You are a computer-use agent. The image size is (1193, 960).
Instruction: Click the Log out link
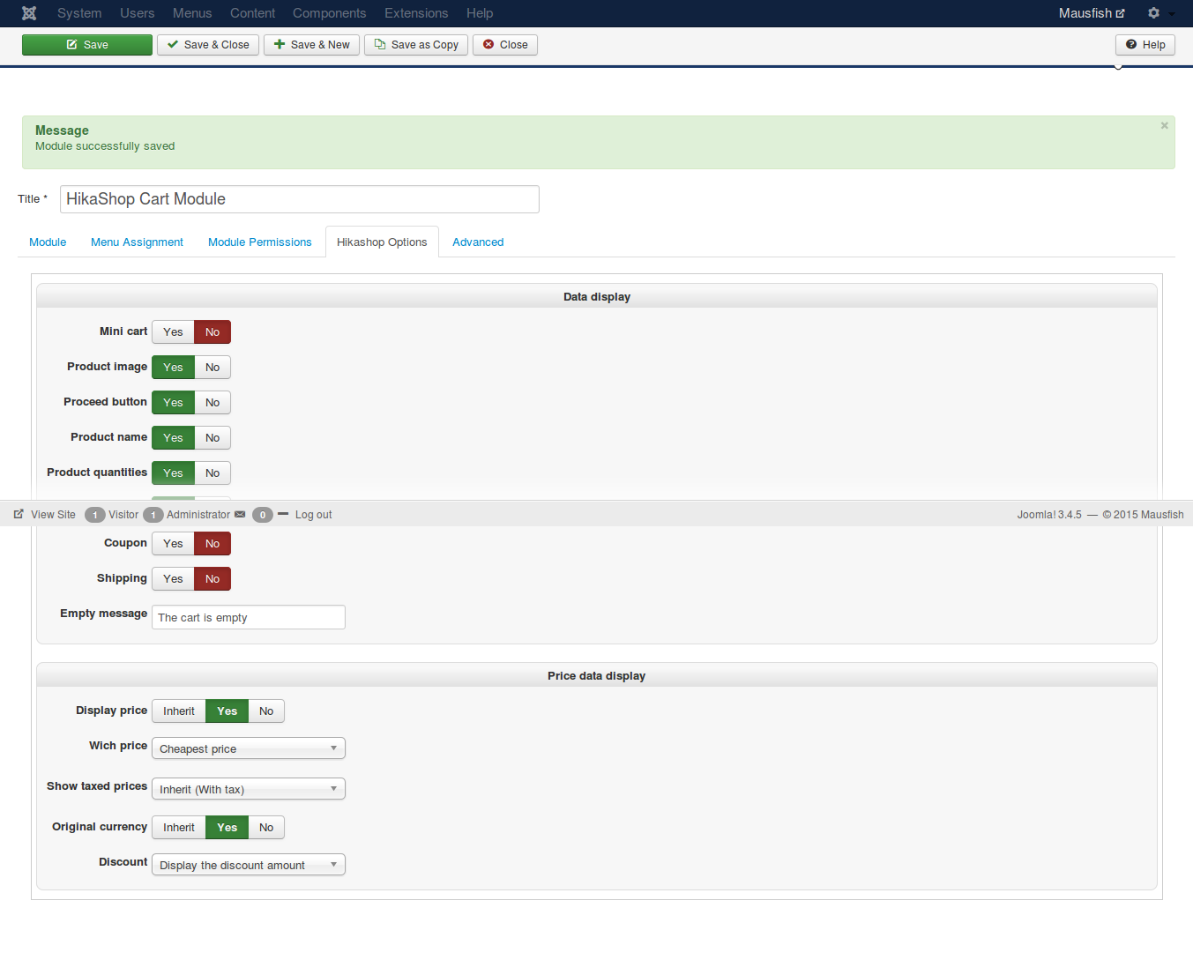(314, 515)
